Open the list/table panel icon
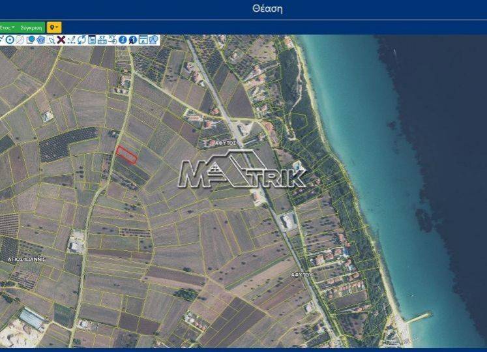 click(x=92, y=40)
